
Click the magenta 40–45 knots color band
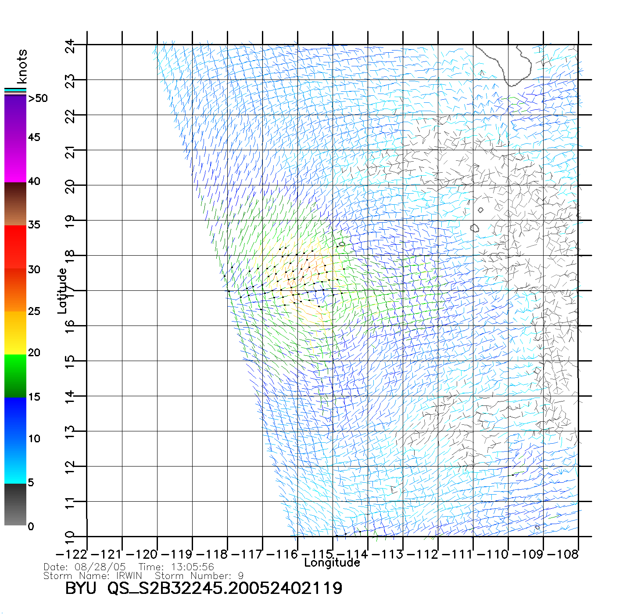coord(15,160)
